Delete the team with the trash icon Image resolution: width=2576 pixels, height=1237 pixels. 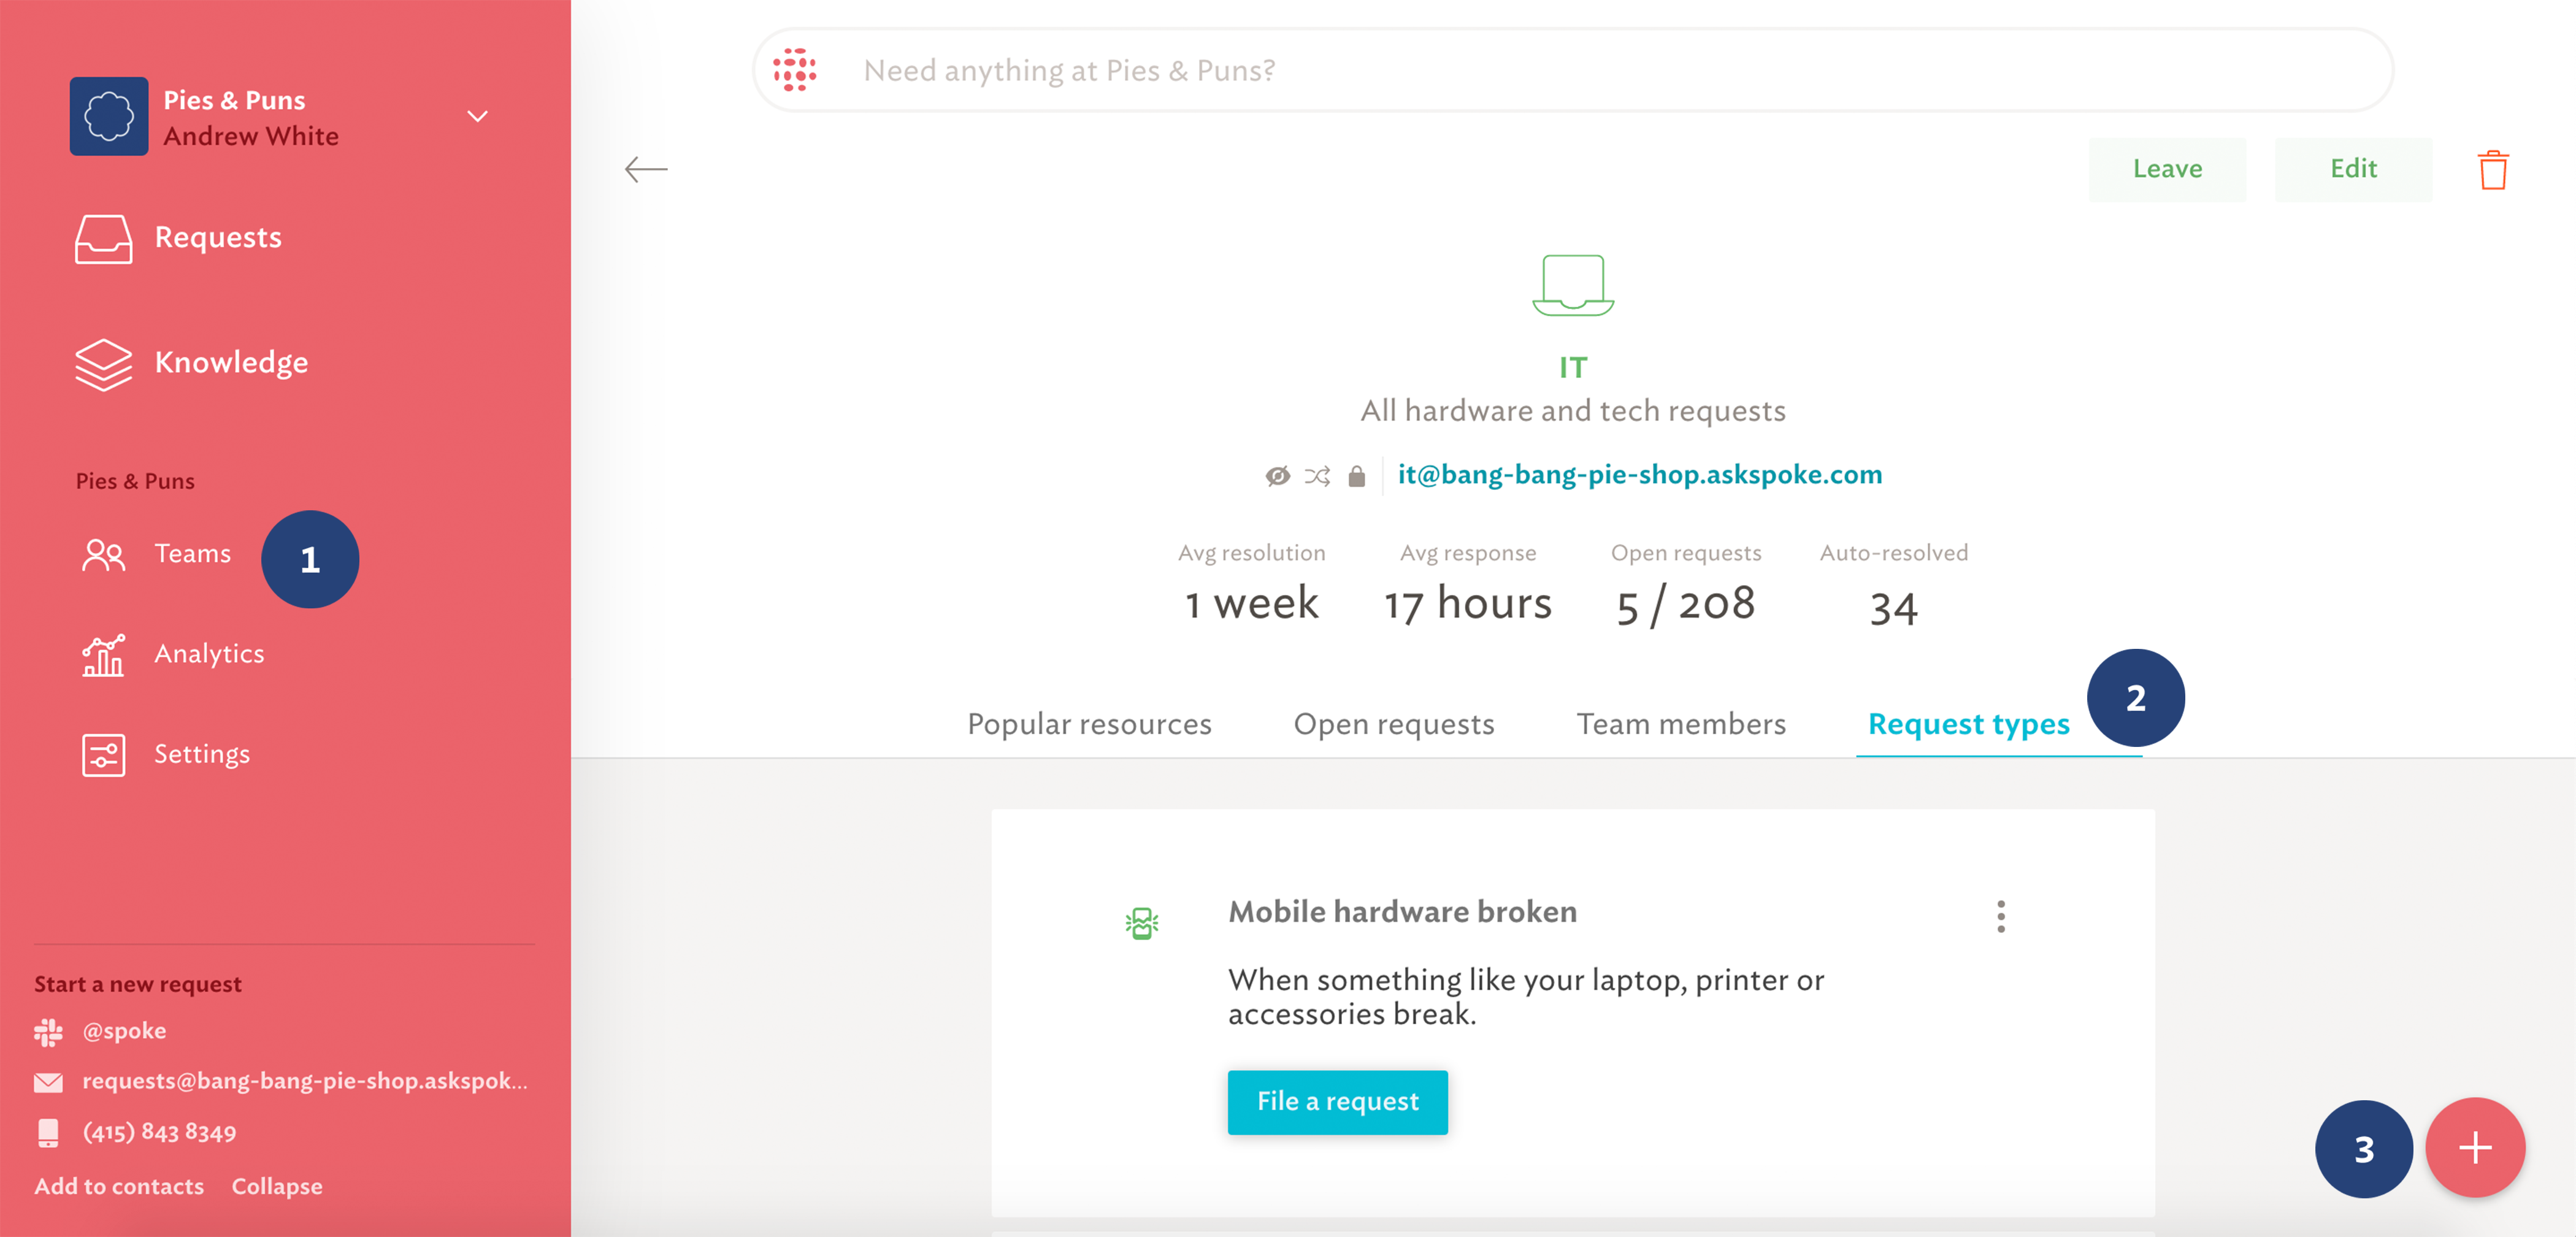[2493, 169]
